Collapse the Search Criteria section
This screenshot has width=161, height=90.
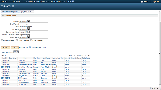pyautogui.click(x=3, y=16)
